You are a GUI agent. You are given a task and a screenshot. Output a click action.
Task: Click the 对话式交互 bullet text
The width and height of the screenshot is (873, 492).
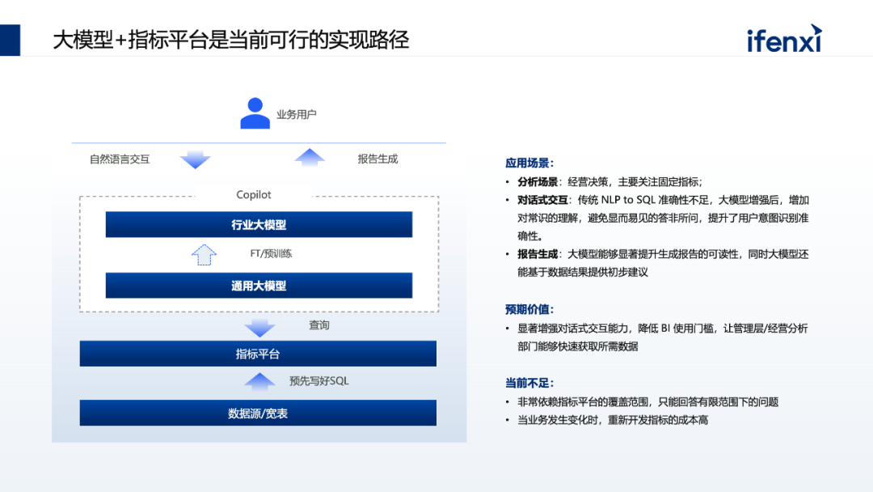pos(663,218)
